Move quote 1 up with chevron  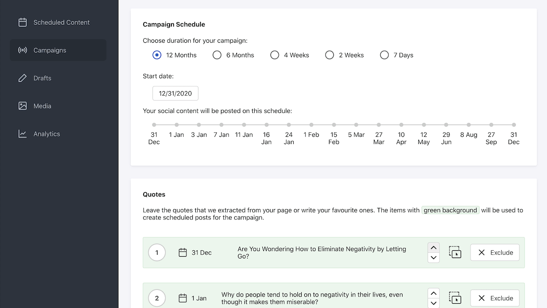[x=433, y=248]
